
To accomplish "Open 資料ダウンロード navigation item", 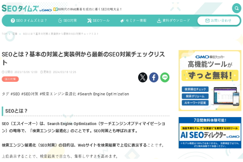I will pos(173,21).
